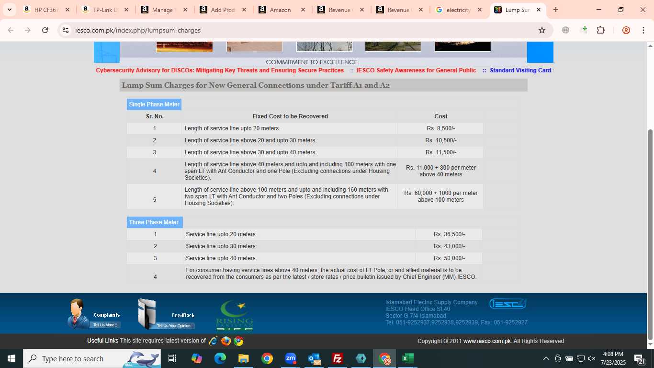Viewport: 654px width, 368px height.
Task: Open Zoom from the taskbar
Action: coord(291,358)
